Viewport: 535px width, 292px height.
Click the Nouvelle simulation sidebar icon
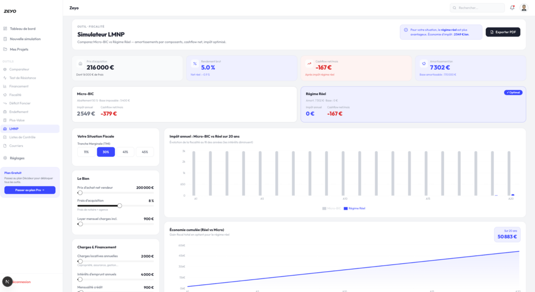click(x=5, y=39)
